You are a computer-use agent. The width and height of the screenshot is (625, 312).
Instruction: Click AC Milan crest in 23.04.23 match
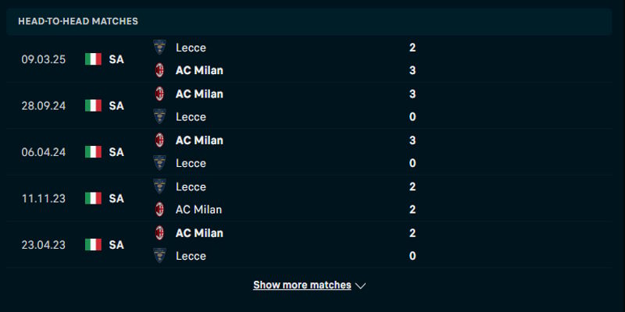[x=159, y=232]
